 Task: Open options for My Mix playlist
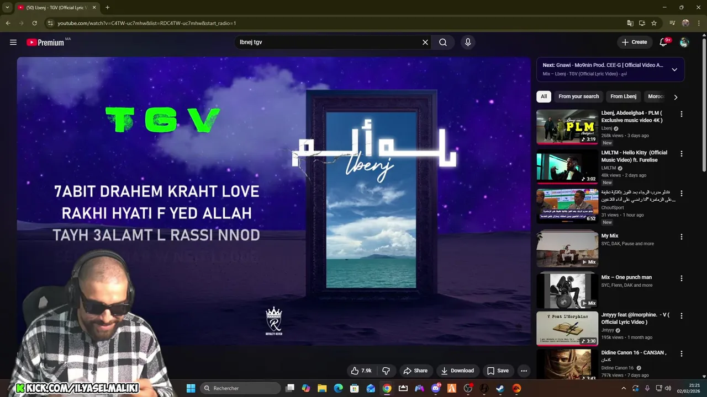[681, 237]
